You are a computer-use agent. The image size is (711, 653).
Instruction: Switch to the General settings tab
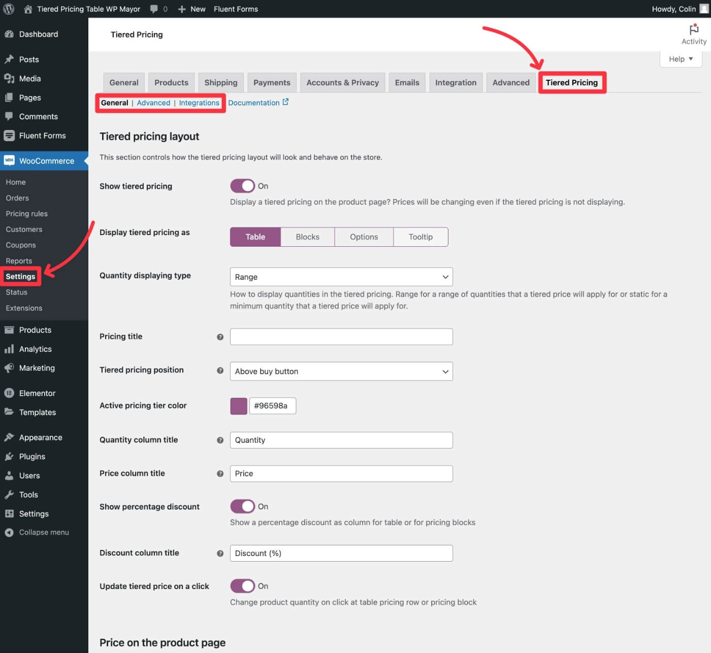tap(124, 83)
